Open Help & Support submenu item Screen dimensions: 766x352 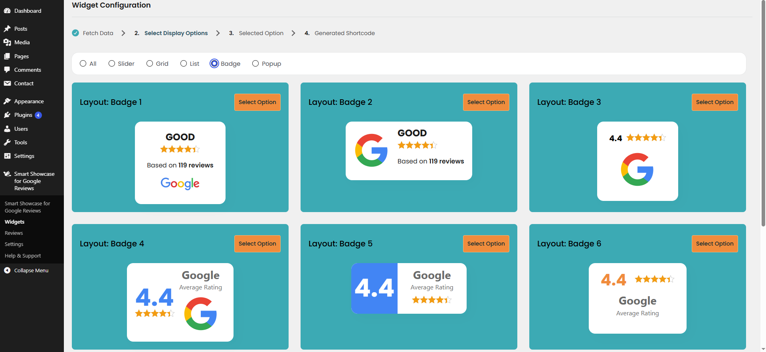(x=23, y=256)
